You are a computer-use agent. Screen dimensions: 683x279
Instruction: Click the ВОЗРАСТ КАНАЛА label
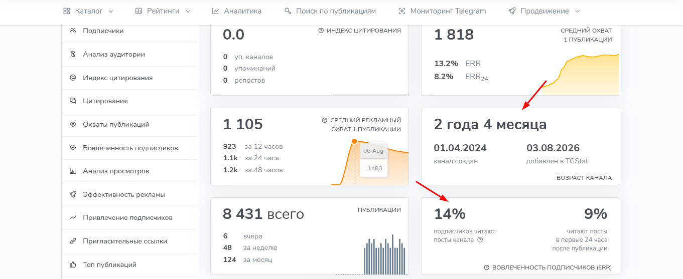point(584,178)
